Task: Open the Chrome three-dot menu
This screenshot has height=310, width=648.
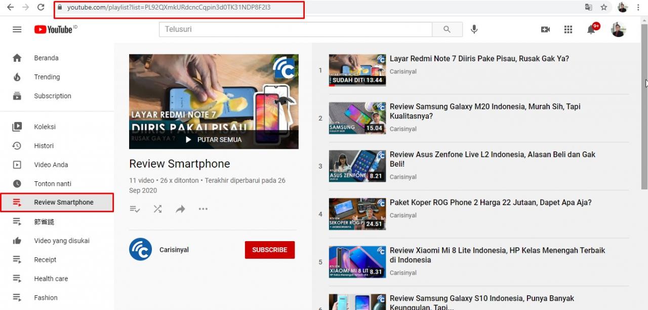Action: [638, 8]
